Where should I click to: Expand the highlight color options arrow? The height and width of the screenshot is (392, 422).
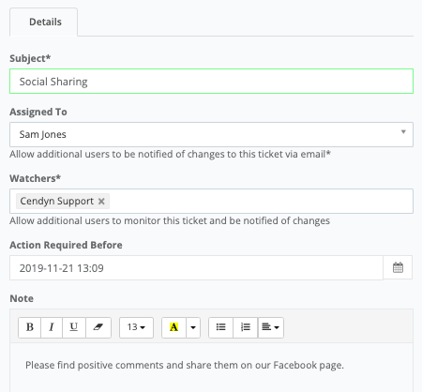point(193,327)
